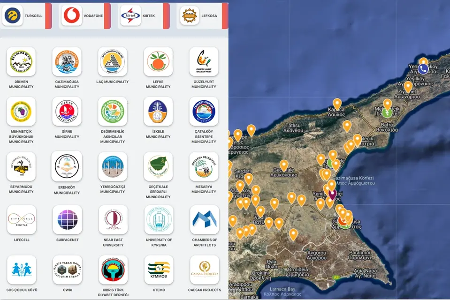Choose Geçitkale Serdarlı Municipality logo
The height and width of the screenshot is (300, 450).
click(x=158, y=166)
